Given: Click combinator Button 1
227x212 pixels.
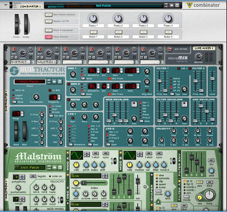Looking at the screenshot, I should (x=93, y=32).
